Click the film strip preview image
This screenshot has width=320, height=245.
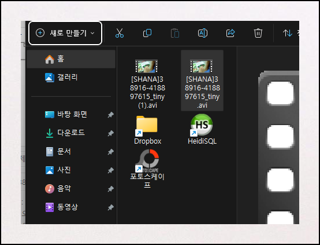click(x=278, y=147)
